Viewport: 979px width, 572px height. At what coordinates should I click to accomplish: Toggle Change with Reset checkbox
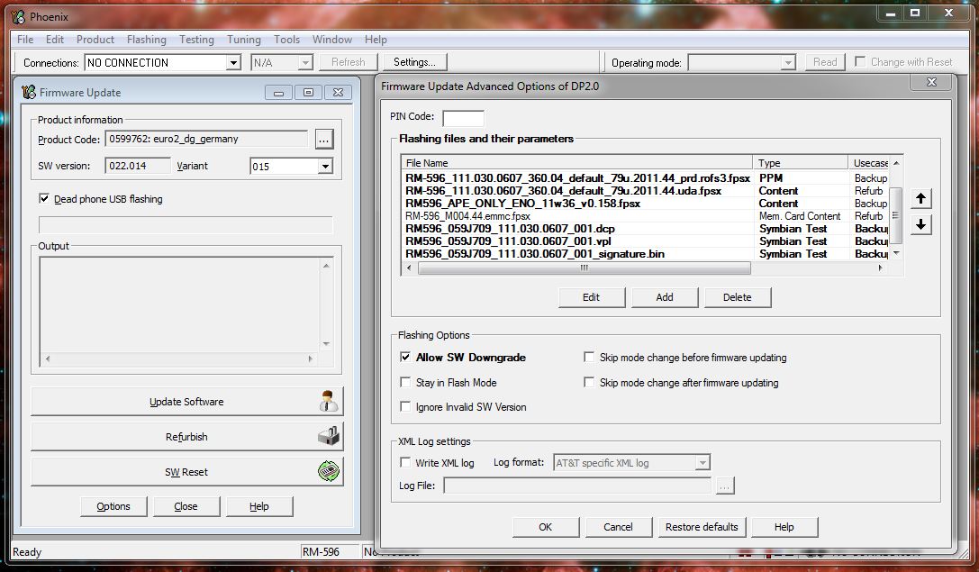coord(860,62)
